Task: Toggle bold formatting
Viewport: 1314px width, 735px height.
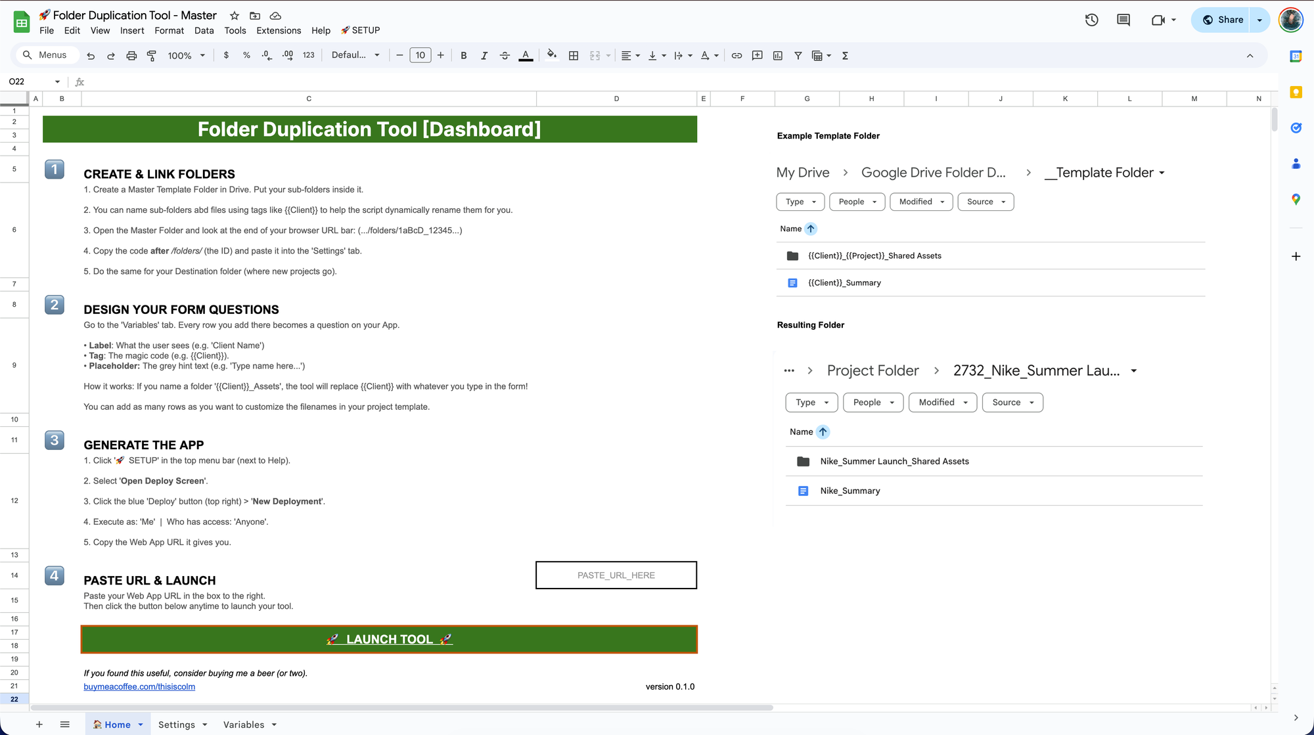Action: point(464,56)
